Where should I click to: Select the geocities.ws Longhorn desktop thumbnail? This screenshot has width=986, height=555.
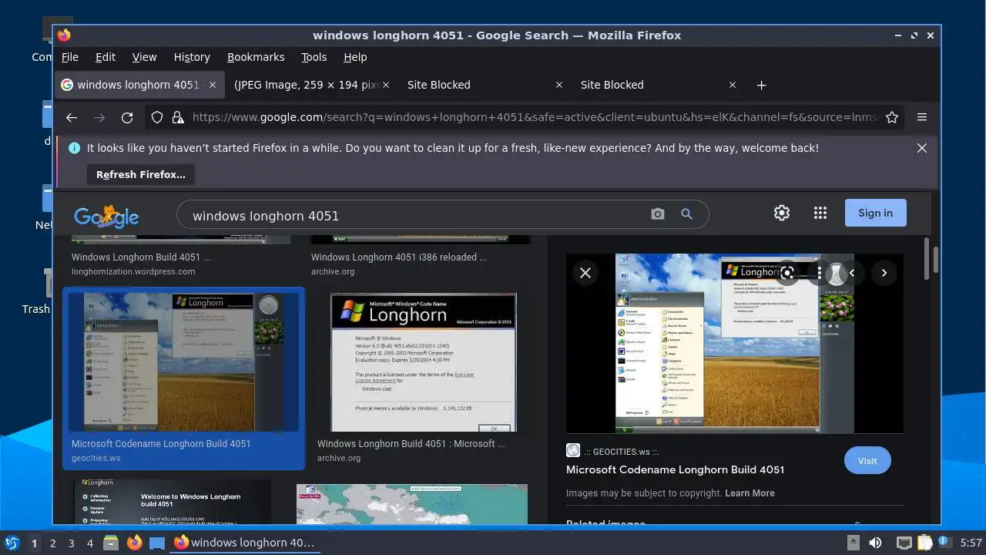183,362
